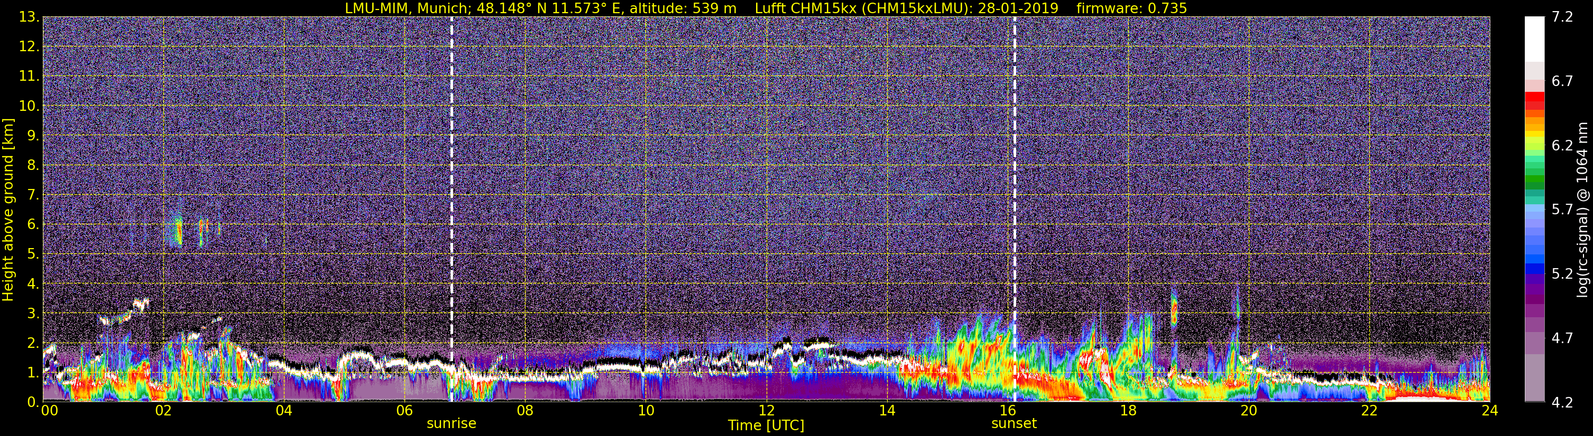This screenshot has width=1593, height=436.
Task: Click the 'sunset' label below the axis
Action: pos(1014,424)
